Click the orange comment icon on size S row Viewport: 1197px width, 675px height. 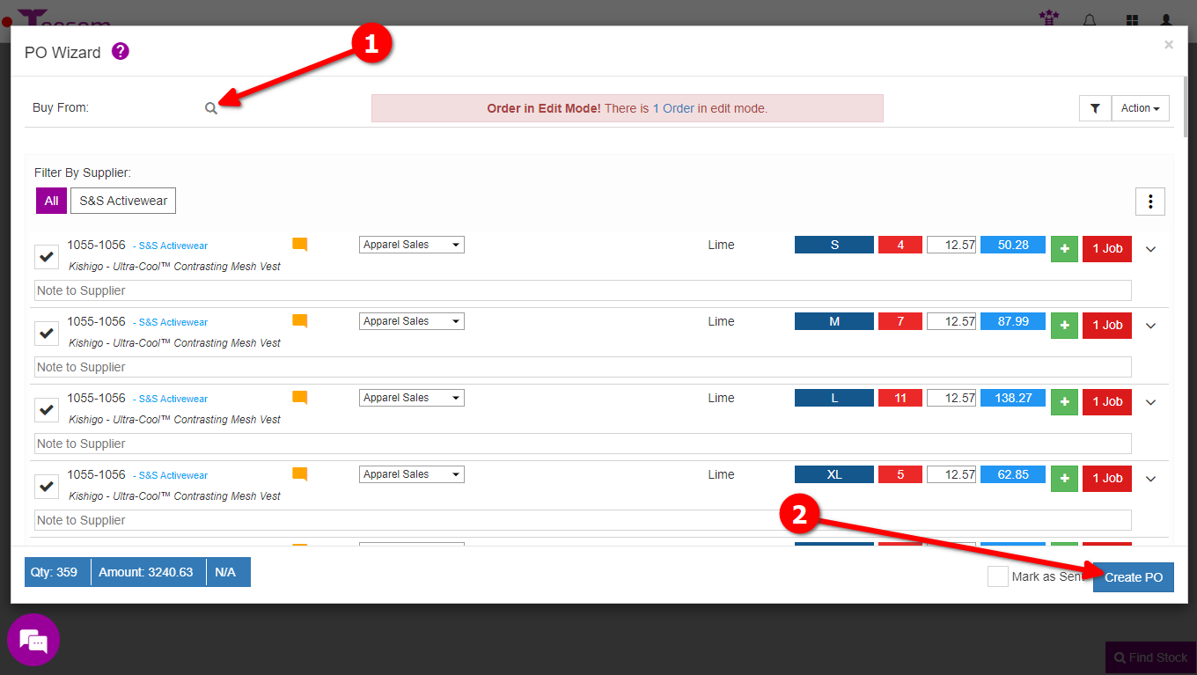coord(299,245)
